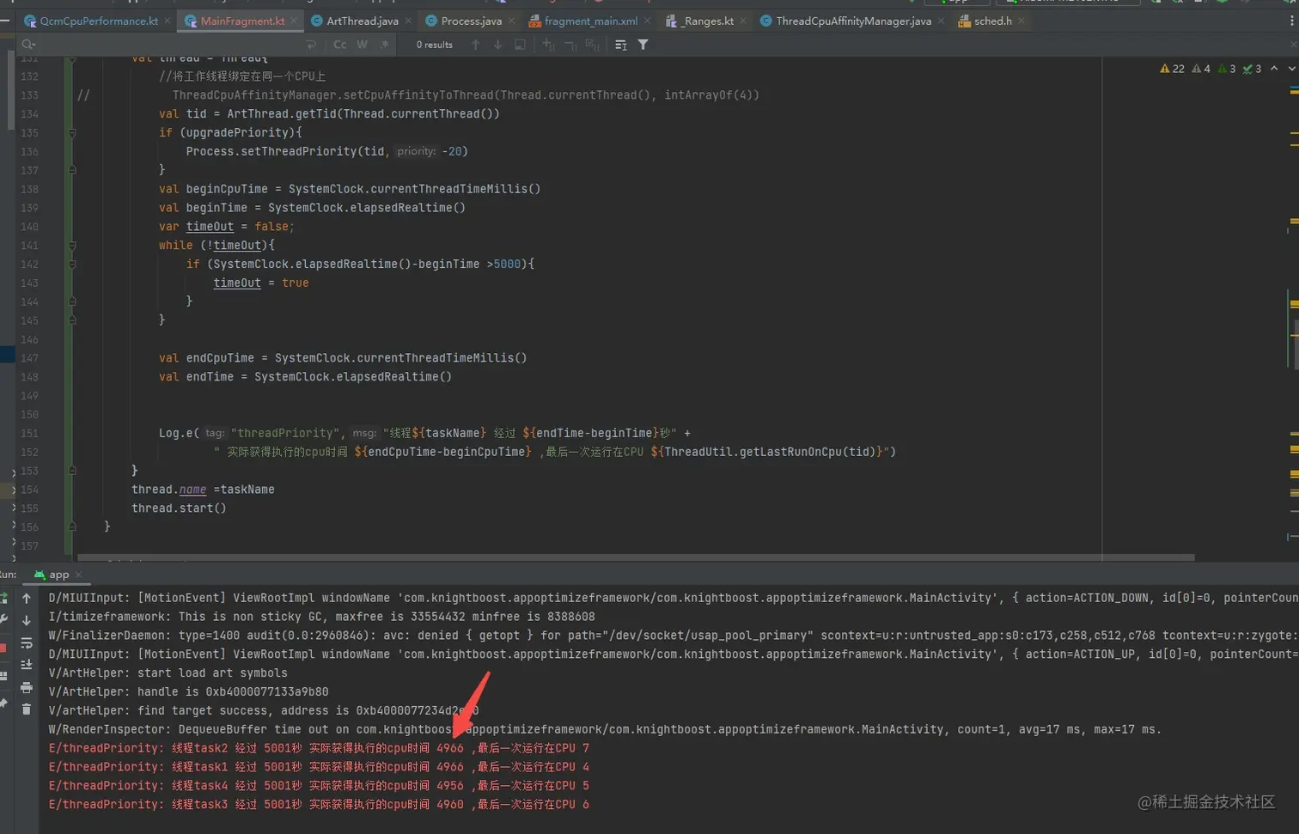Print the console output

(27, 687)
